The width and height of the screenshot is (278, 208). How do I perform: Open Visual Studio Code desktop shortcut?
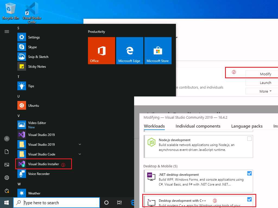[31, 12]
